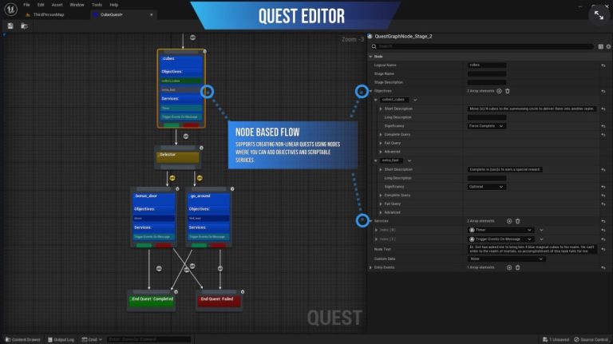Remove all Entry Events with trash icon
Viewport: 613px width, 344px height.
point(517,267)
